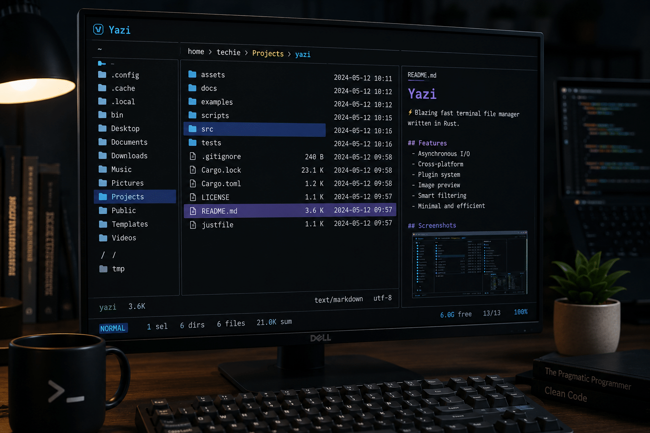The height and width of the screenshot is (433, 650).
Task: Click the 'utf-8' encoding label
Action: (x=383, y=298)
